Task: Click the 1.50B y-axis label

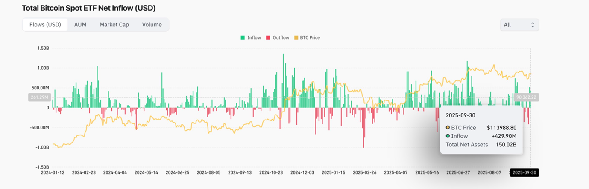Action: (x=42, y=49)
